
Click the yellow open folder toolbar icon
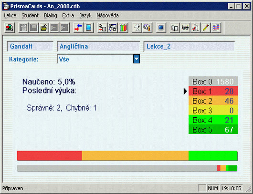pos(44,28)
